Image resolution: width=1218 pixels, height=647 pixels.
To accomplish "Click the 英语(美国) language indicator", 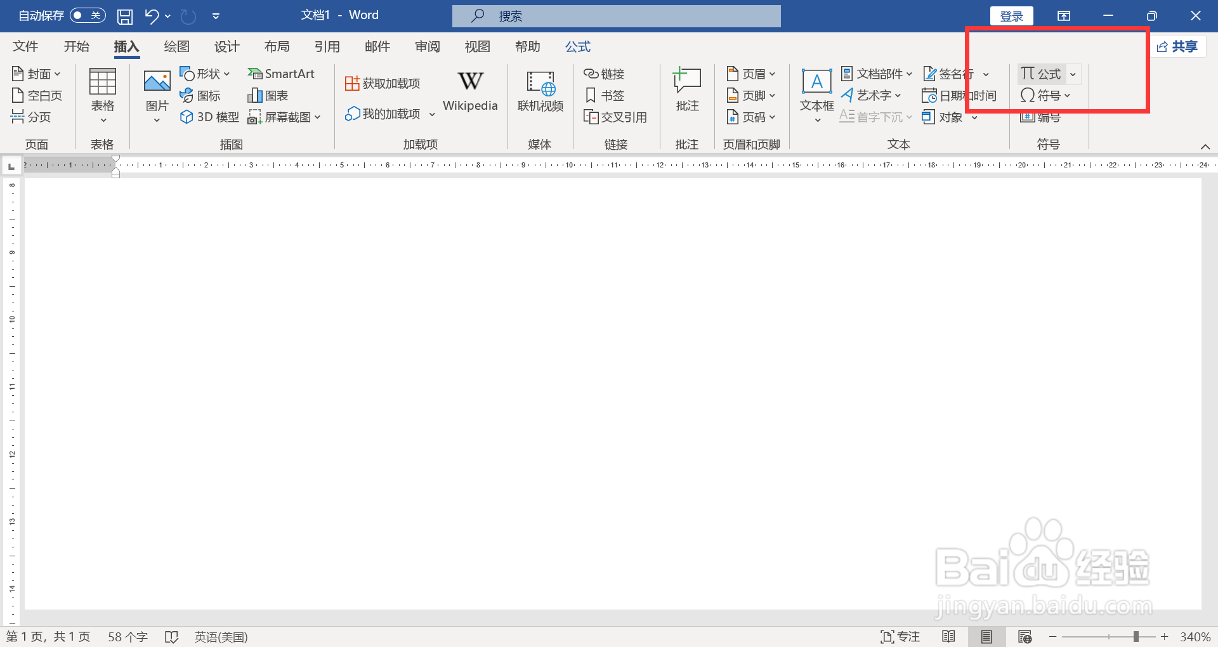I will coord(221,637).
